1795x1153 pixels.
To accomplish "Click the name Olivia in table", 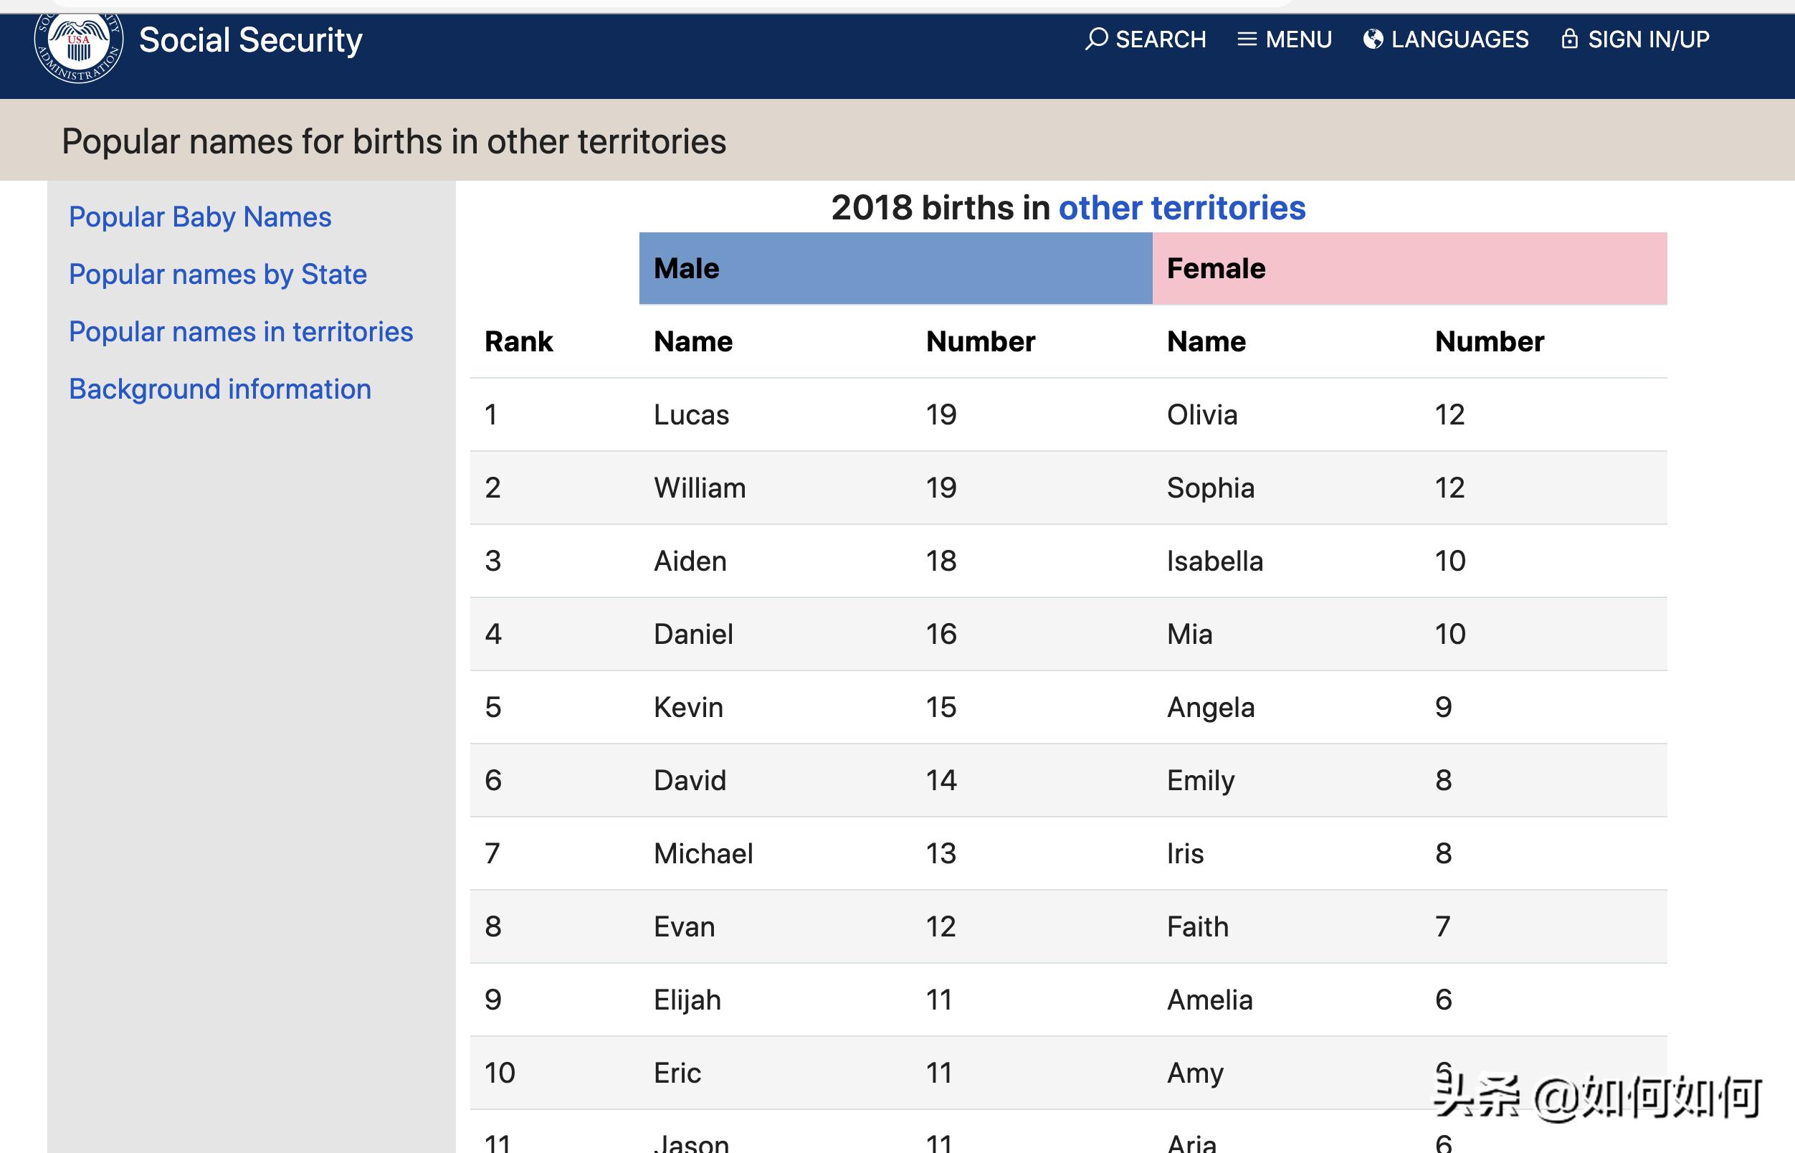I will [1201, 414].
